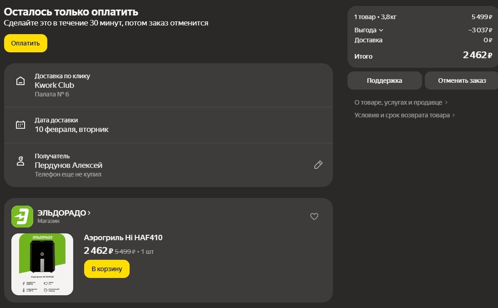Click the Поддержка button
The height and width of the screenshot is (308, 498).
[385, 80]
